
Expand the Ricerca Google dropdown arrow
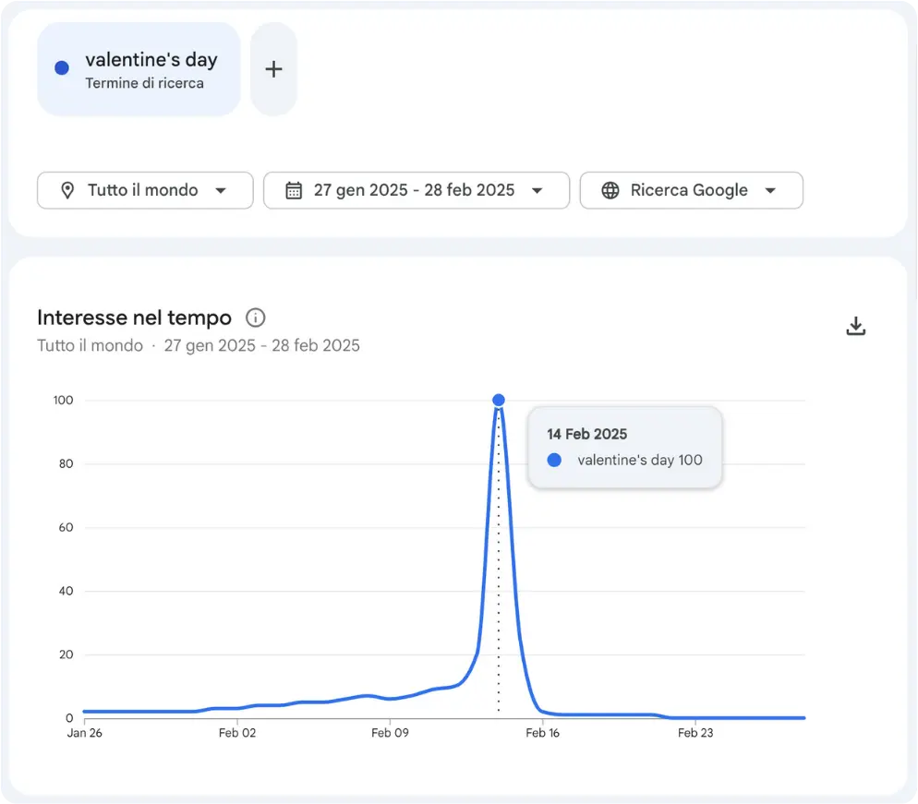(x=770, y=190)
